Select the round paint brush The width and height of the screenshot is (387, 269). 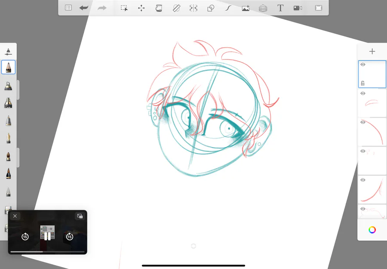(9, 156)
